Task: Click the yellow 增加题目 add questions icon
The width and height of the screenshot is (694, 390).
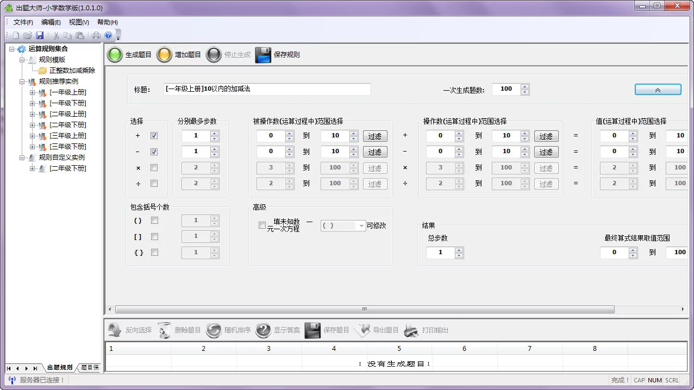Action: [164, 54]
